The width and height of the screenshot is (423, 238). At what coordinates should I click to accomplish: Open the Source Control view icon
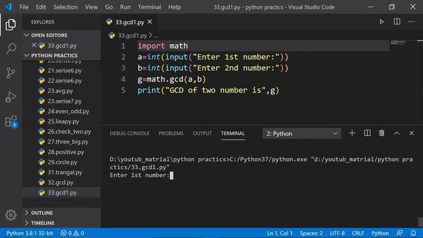point(11,73)
